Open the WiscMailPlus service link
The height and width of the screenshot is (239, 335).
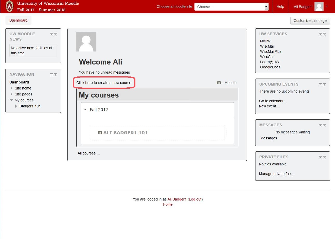point(271,51)
